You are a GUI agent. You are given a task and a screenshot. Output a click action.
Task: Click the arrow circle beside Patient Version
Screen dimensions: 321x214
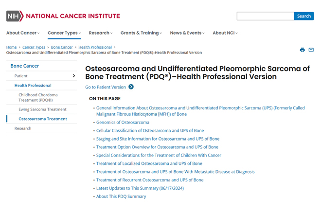tap(131, 87)
